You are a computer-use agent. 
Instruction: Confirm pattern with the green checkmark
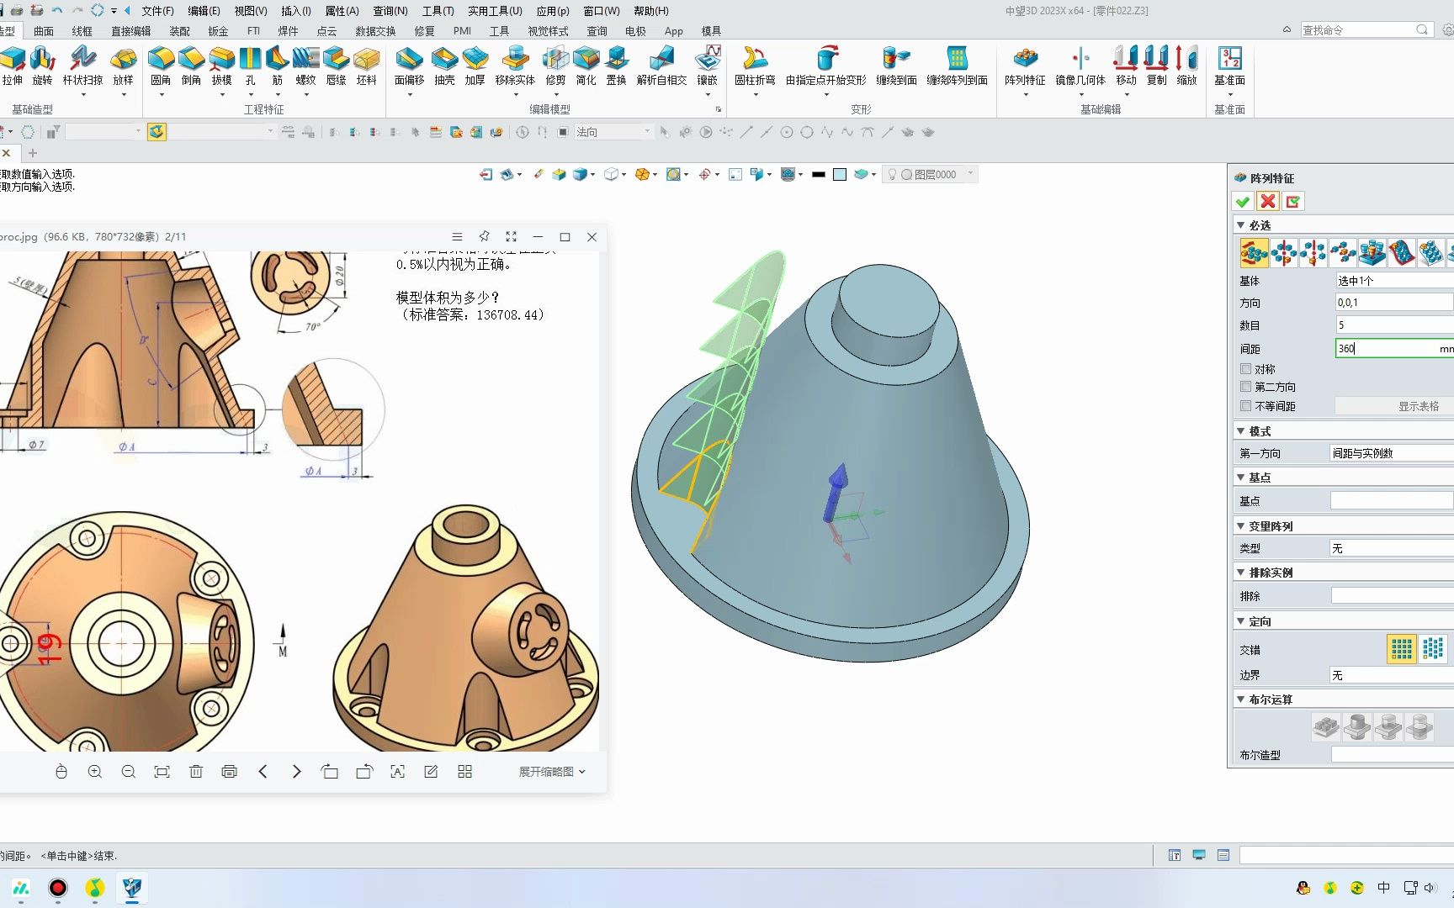coord(1244,201)
